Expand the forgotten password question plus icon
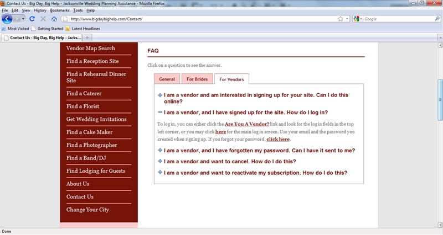This screenshot has width=443, height=235. coord(160,150)
